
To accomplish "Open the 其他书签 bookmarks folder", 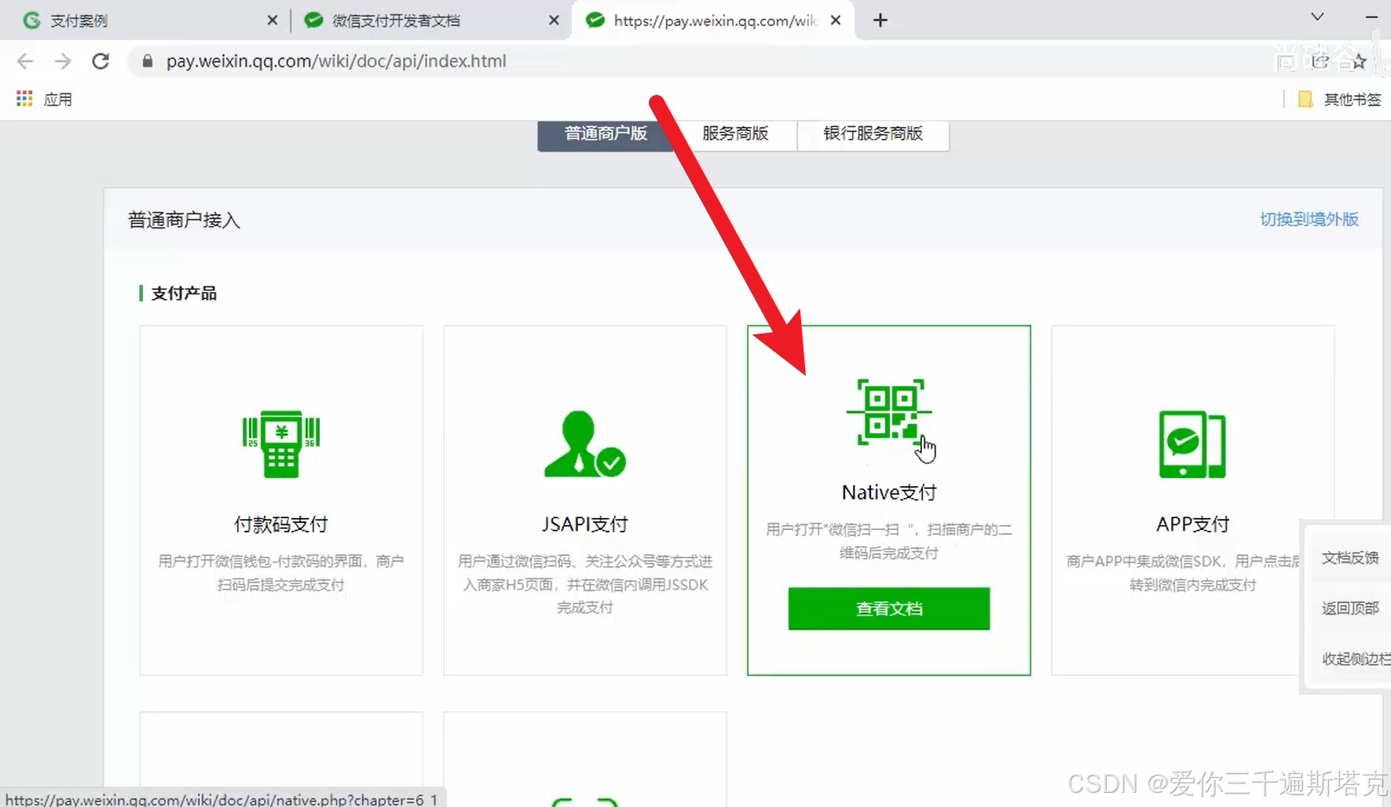I will 1339,99.
